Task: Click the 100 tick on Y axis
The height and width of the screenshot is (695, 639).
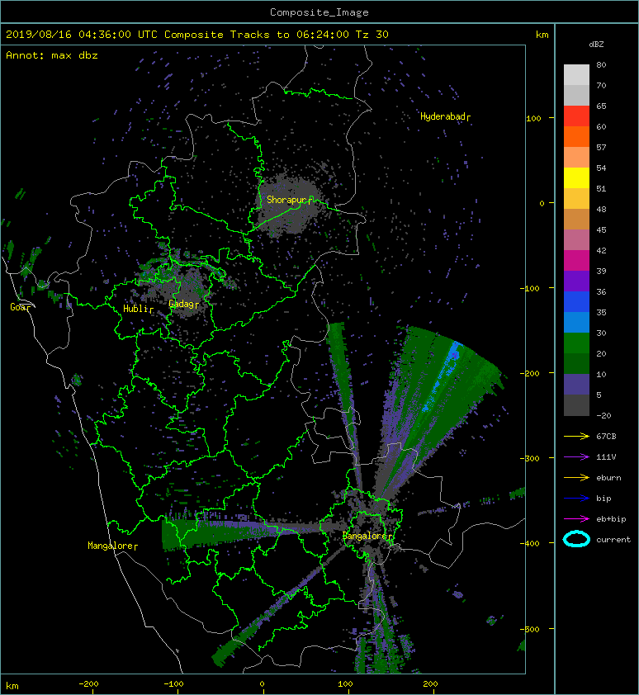Action: pos(533,118)
